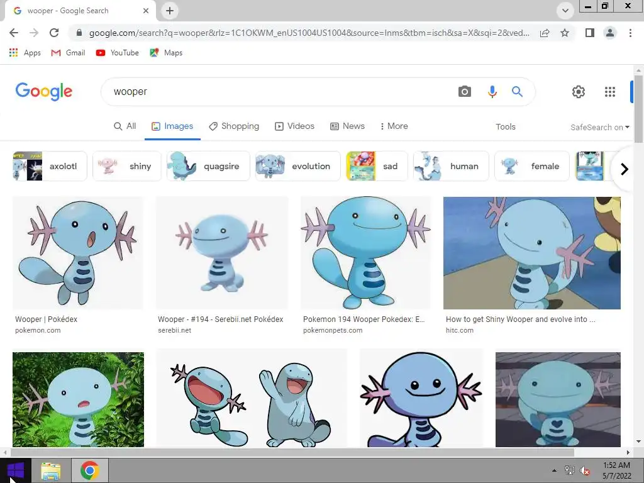The width and height of the screenshot is (644, 483).
Task: Click the browser back arrow
Action: click(x=14, y=33)
